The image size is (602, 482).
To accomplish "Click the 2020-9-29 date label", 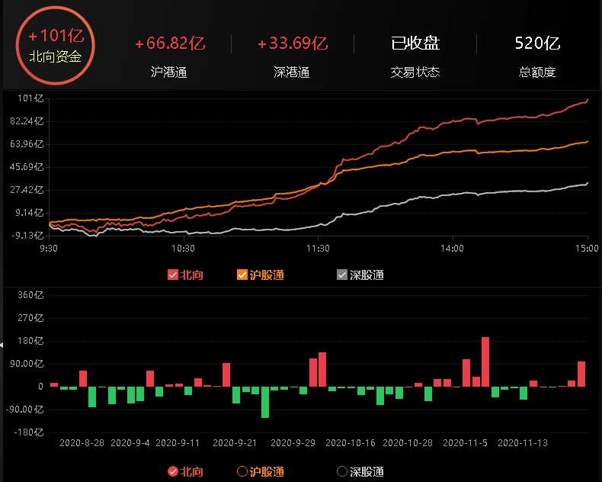I will click(x=293, y=443).
